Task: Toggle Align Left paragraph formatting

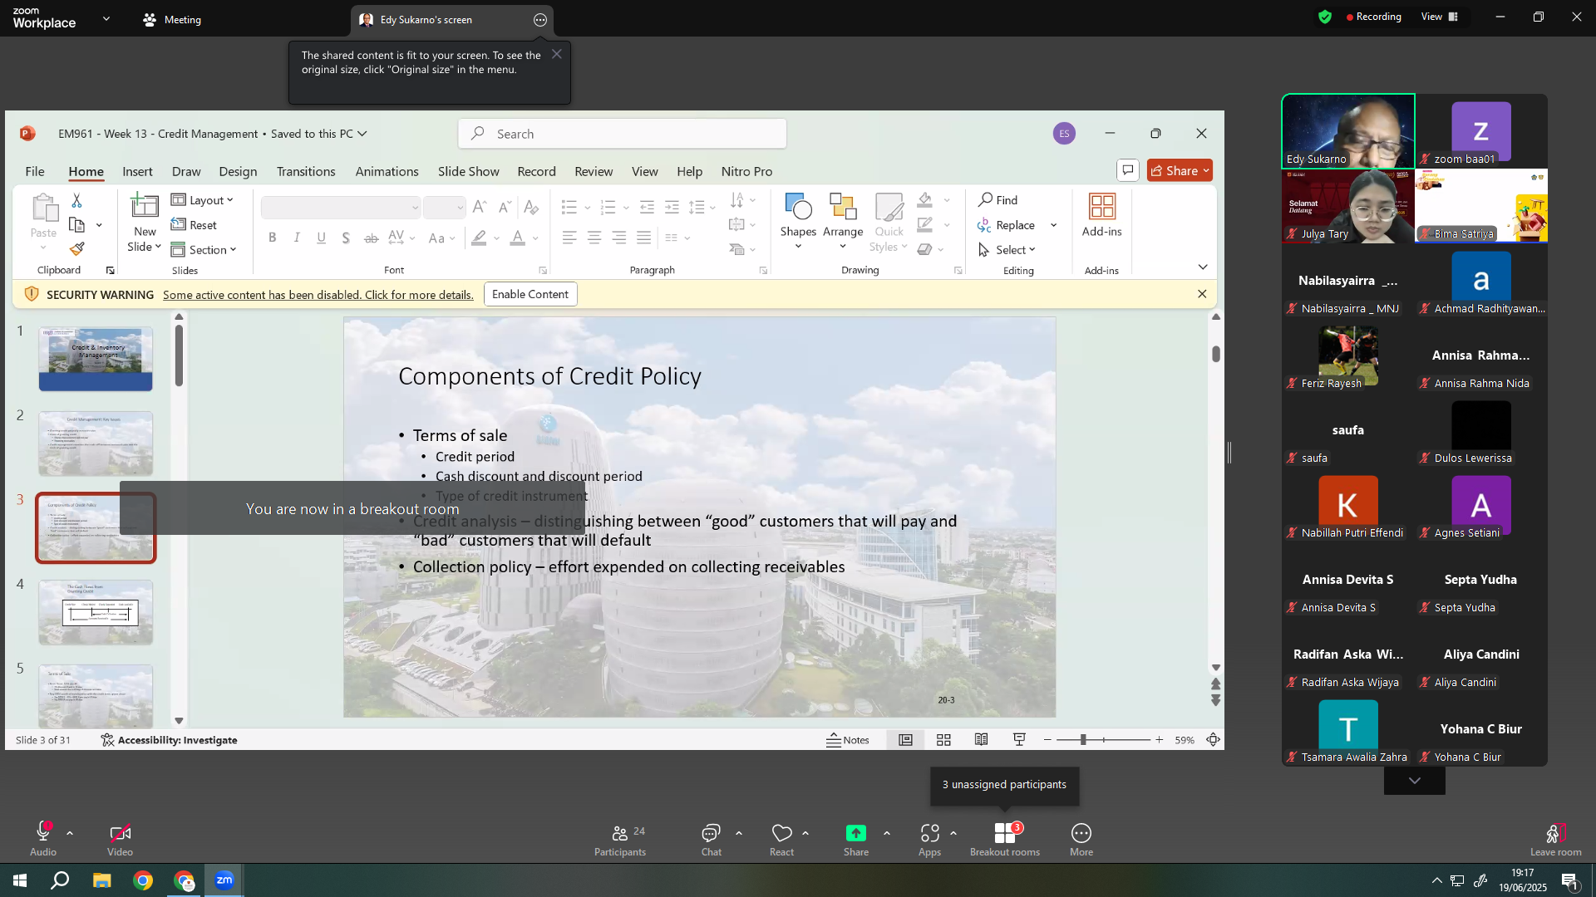Action: (569, 238)
